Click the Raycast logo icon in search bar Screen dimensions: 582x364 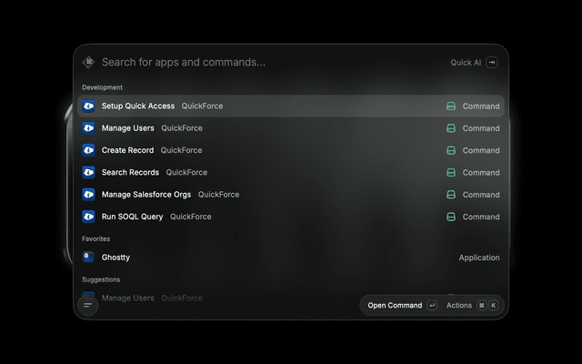click(x=88, y=62)
